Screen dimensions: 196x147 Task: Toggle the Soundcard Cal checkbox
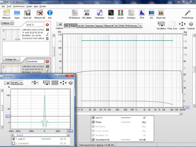93,140
